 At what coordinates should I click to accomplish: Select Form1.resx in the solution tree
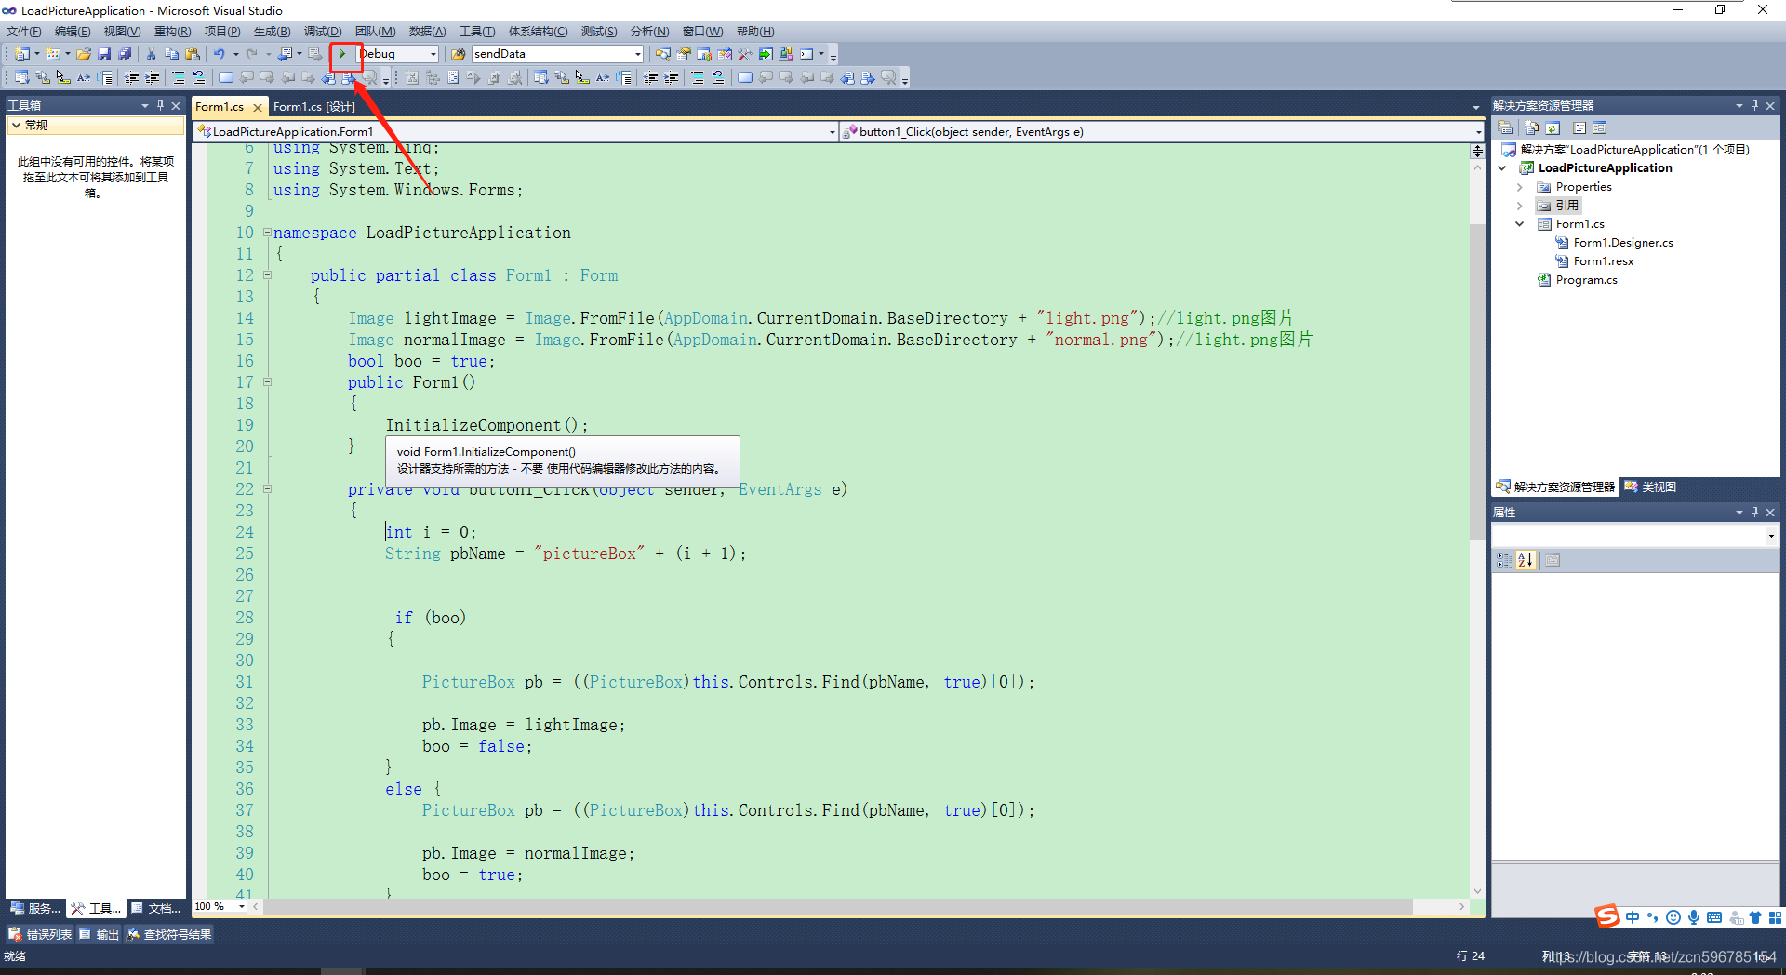1603,261
